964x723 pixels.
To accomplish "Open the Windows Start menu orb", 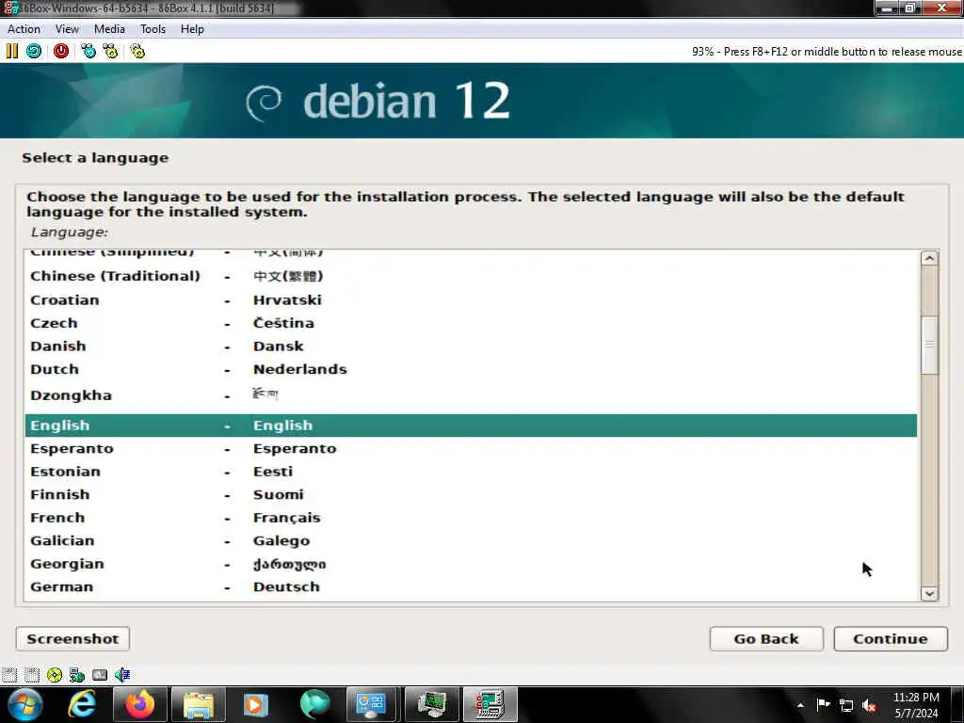I will pos(24,704).
